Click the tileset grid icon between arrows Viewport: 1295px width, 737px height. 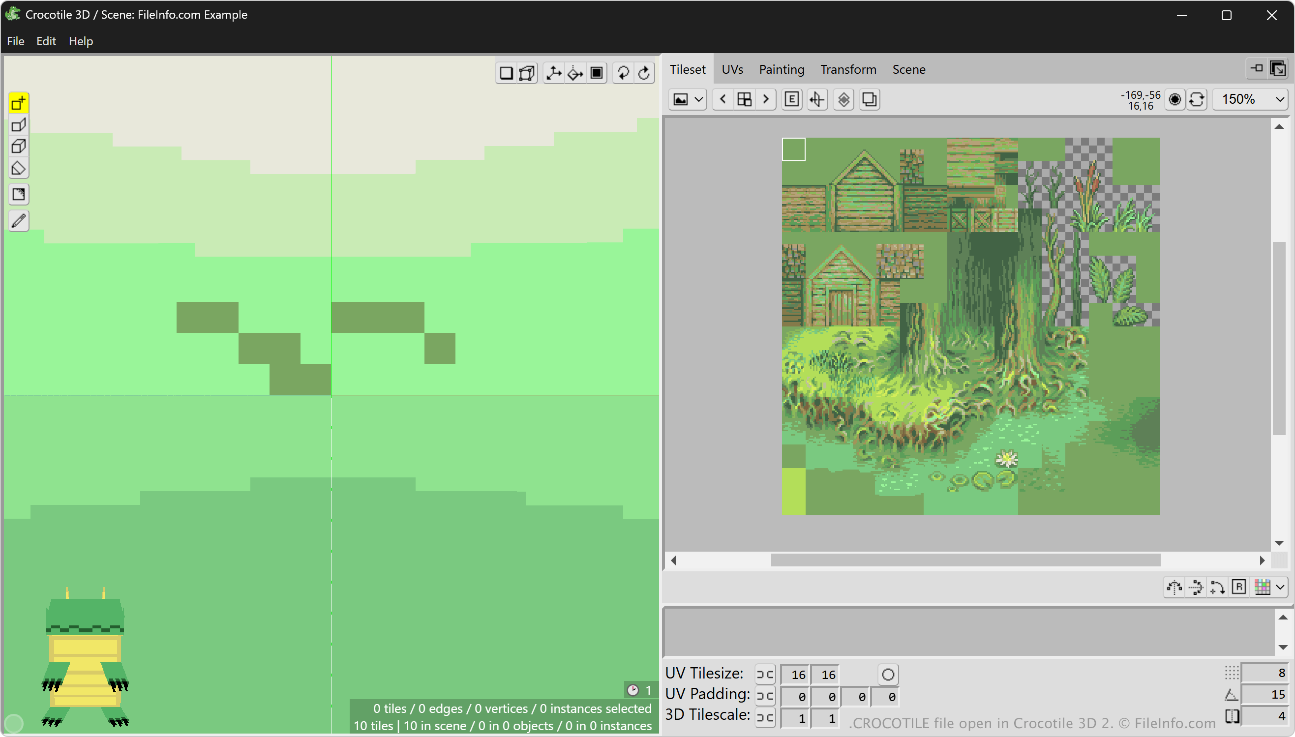pos(744,99)
